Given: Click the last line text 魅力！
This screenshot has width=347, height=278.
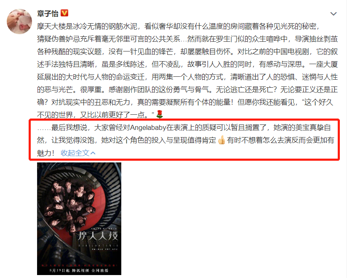Looking at the screenshot, I should (45, 153).
